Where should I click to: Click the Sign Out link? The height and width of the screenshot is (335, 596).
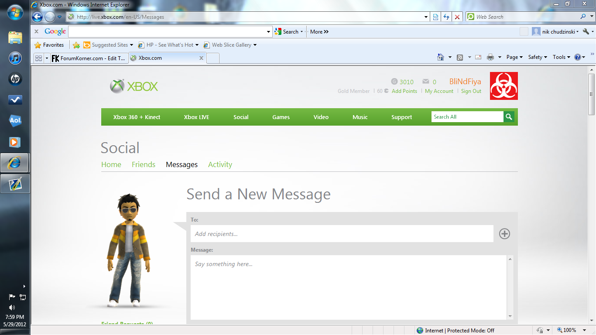[471, 91]
